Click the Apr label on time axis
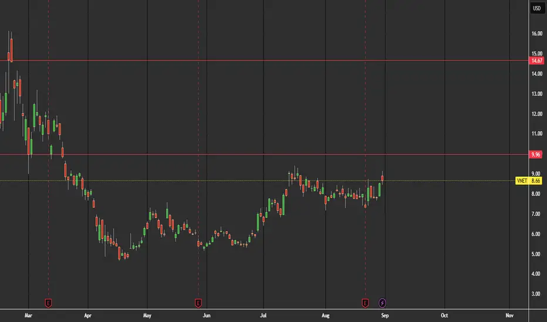 87,316
